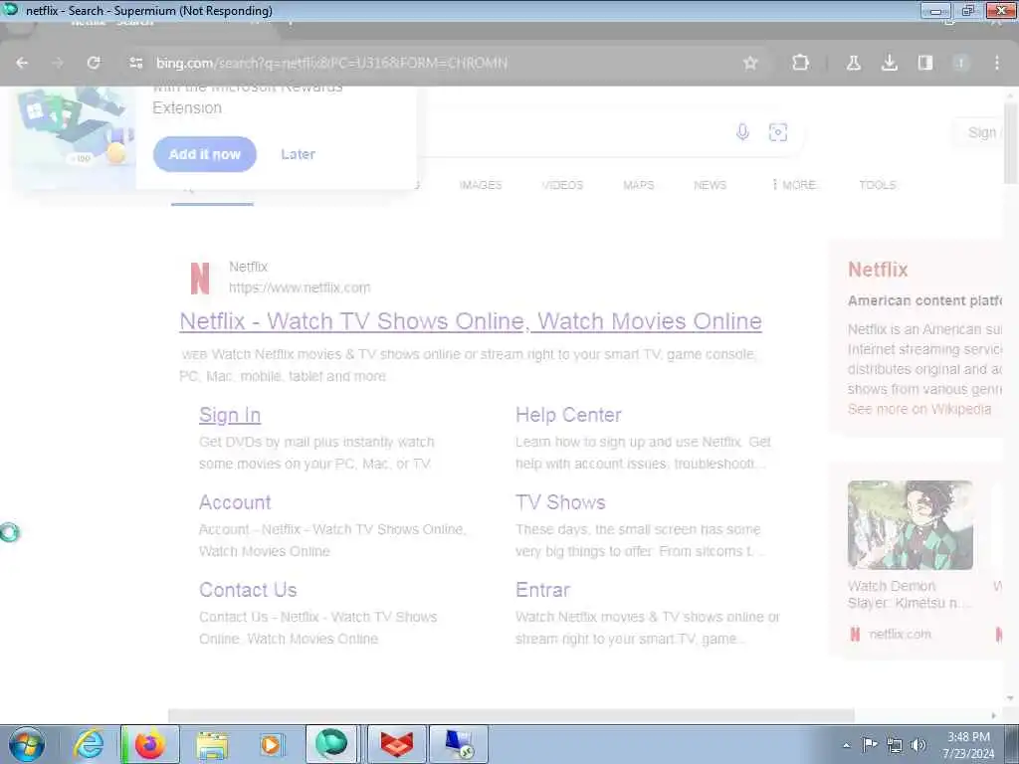Open the Windows Start button

27,744
